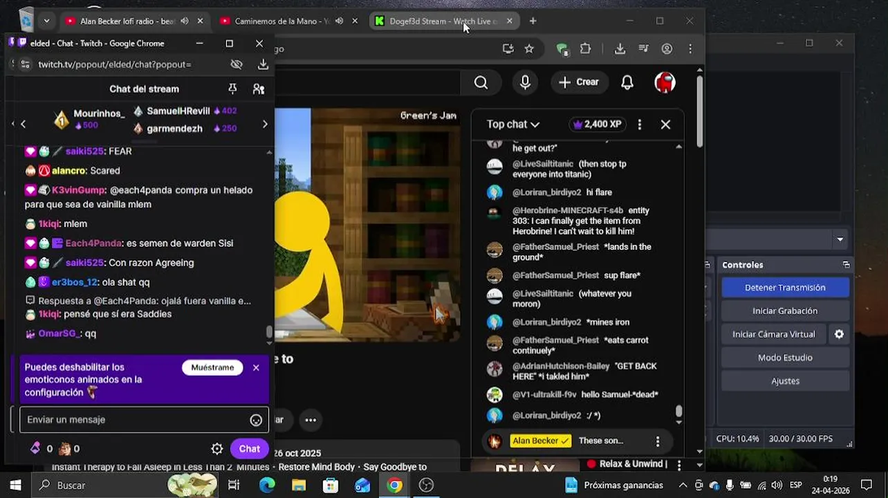Viewport: 888px width, 498px height.
Task: Click Iniciar Grabación in OBS
Action: click(785, 311)
